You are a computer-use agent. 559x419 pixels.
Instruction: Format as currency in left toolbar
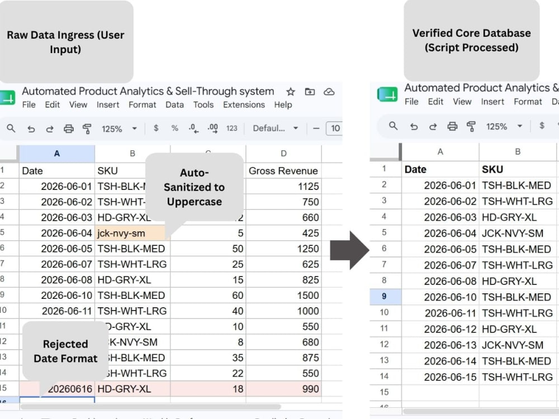(156, 128)
